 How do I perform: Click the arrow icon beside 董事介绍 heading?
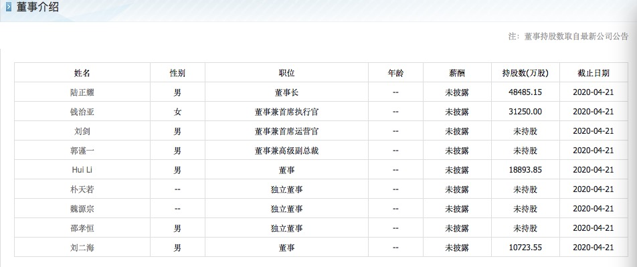[9, 7]
